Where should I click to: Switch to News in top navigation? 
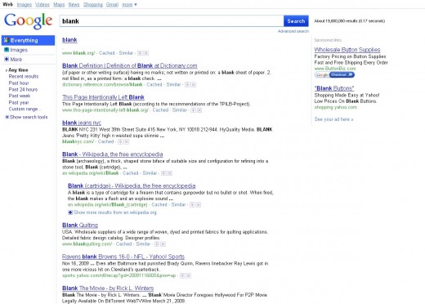tap(74, 5)
